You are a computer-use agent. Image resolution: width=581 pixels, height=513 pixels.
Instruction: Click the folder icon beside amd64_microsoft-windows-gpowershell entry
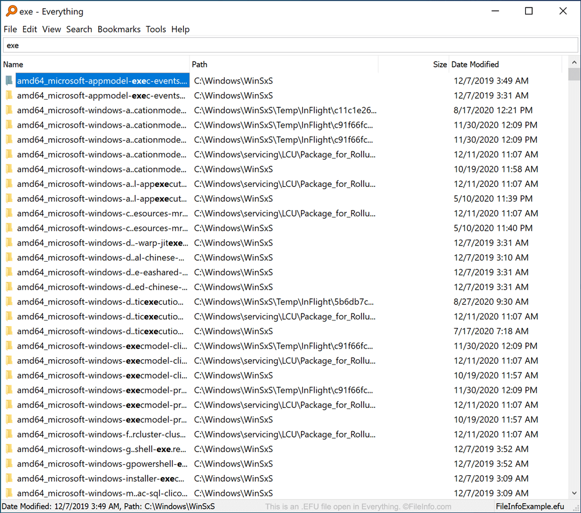click(8, 464)
